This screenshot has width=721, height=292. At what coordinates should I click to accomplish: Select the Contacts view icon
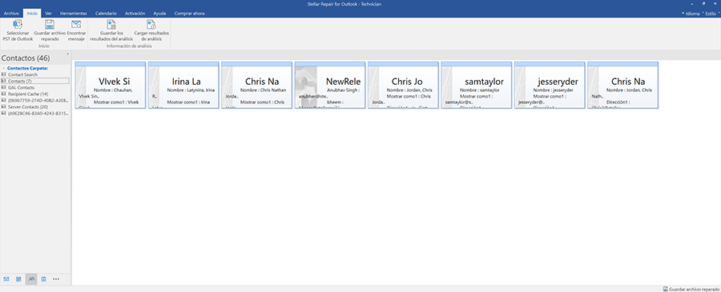pos(31,278)
